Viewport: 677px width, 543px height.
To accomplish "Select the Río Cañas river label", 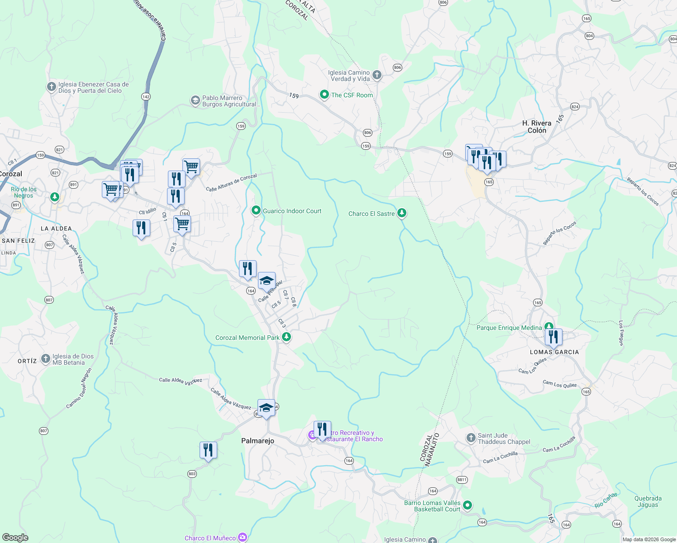I will click(606, 500).
